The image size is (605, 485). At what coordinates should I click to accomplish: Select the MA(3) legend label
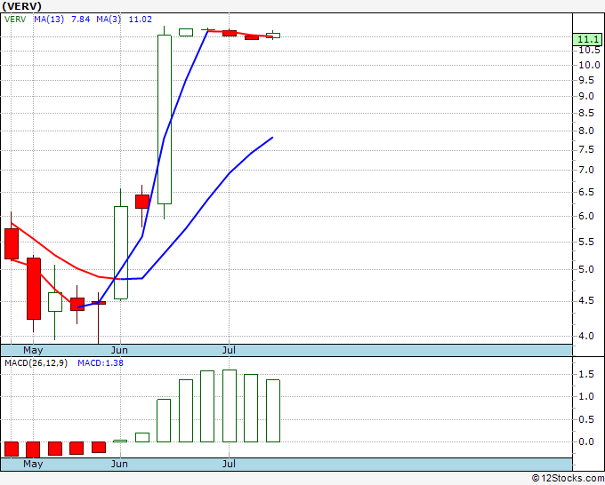(x=109, y=20)
